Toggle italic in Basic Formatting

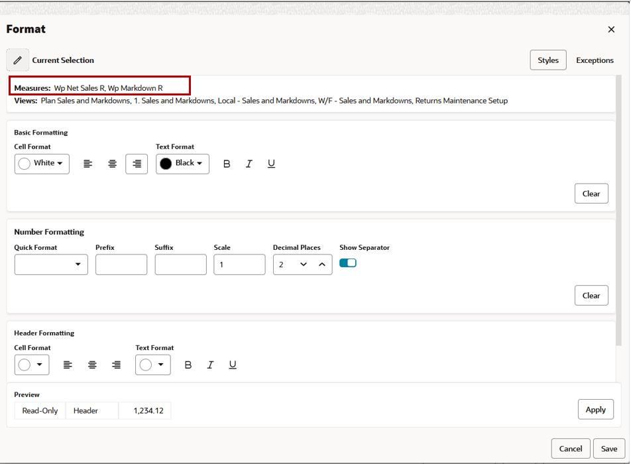coord(249,164)
